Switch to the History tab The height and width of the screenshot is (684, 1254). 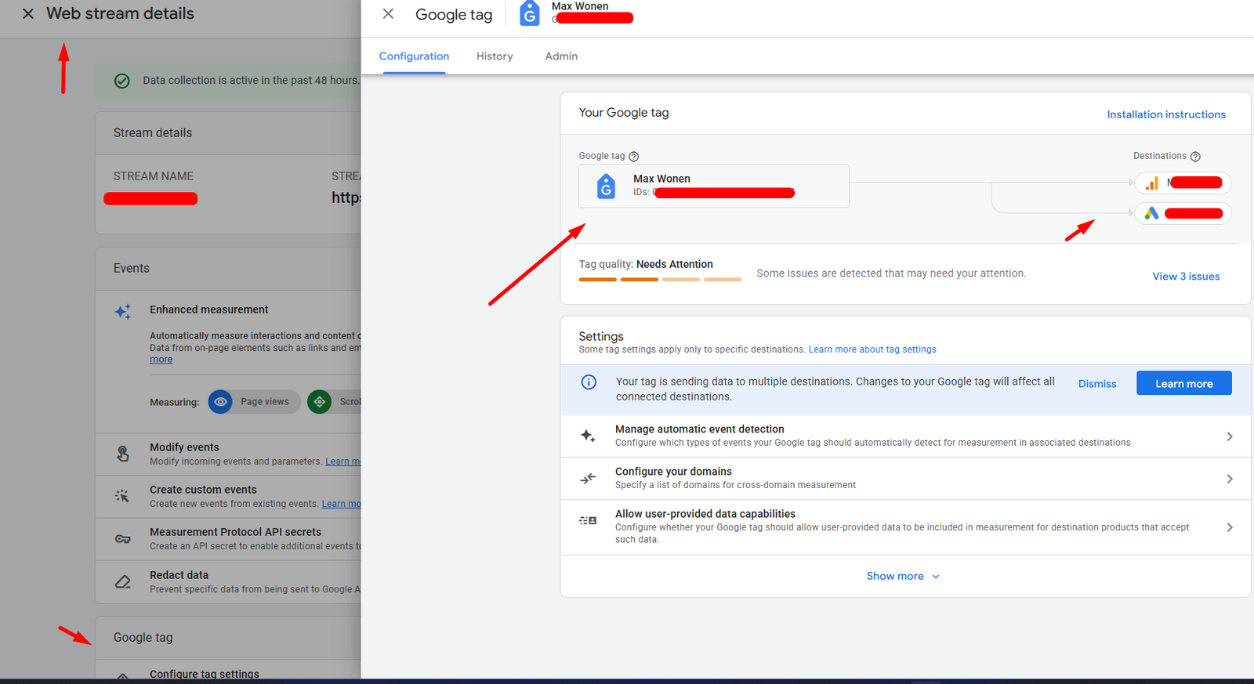pyautogui.click(x=495, y=56)
